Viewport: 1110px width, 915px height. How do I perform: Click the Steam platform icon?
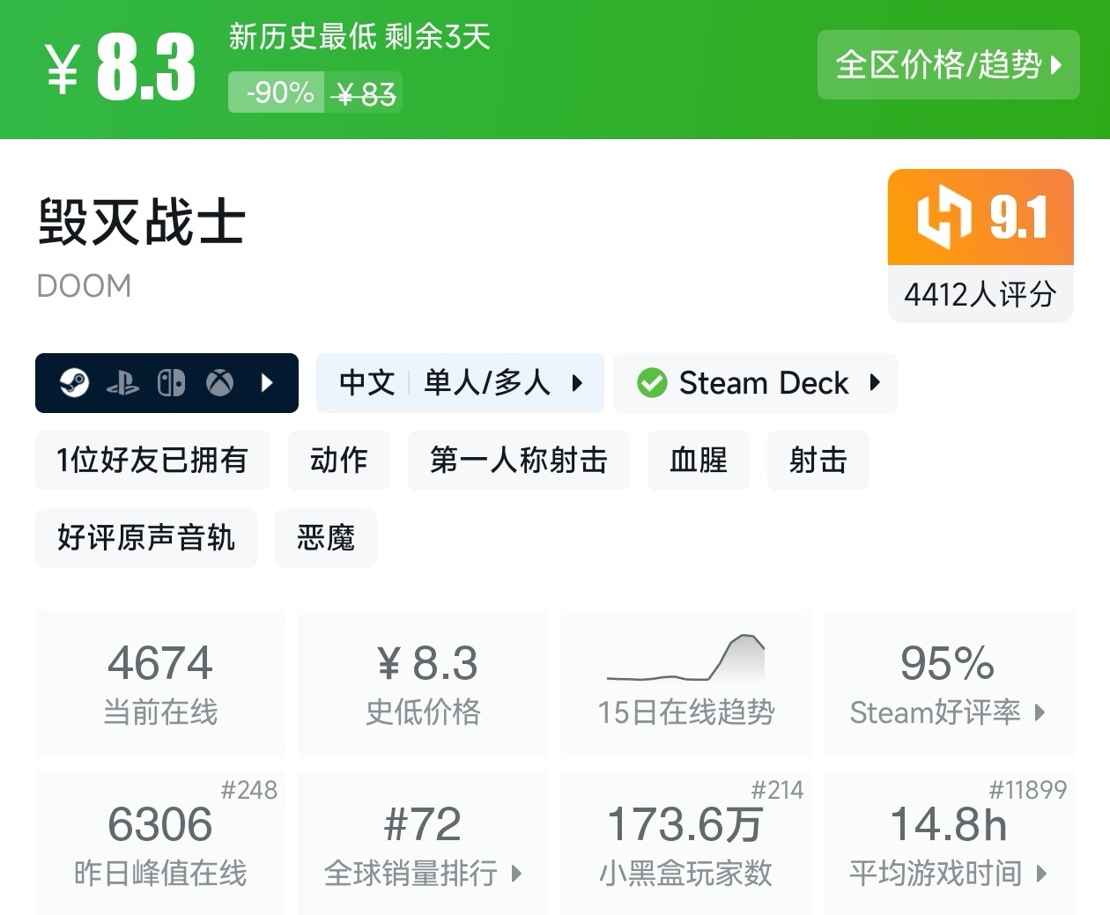tap(74, 383)
